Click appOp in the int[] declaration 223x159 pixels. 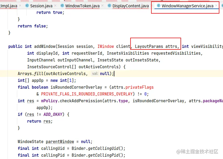click(38, 80)
